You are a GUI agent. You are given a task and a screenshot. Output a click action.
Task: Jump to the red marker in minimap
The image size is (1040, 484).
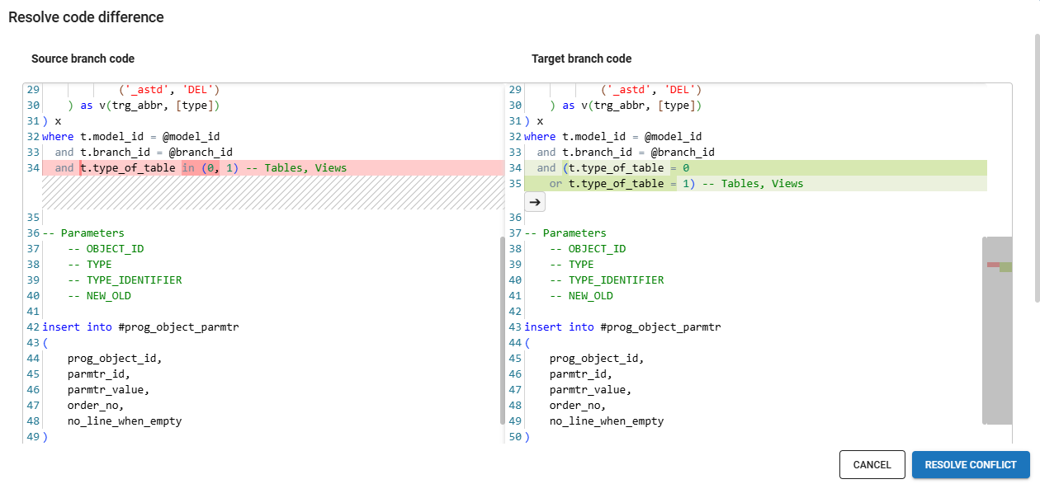point(992,265)
